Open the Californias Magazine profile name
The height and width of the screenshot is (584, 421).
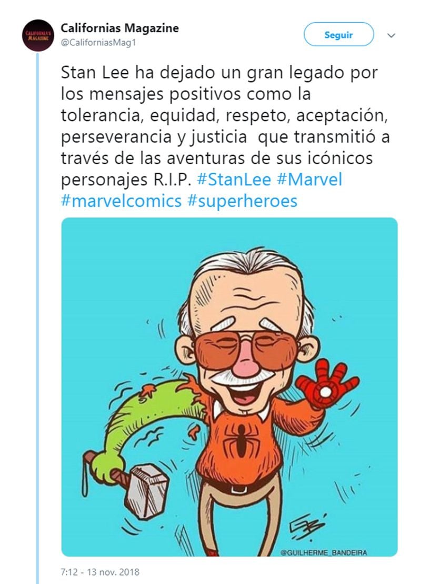(x=119, y=28)
